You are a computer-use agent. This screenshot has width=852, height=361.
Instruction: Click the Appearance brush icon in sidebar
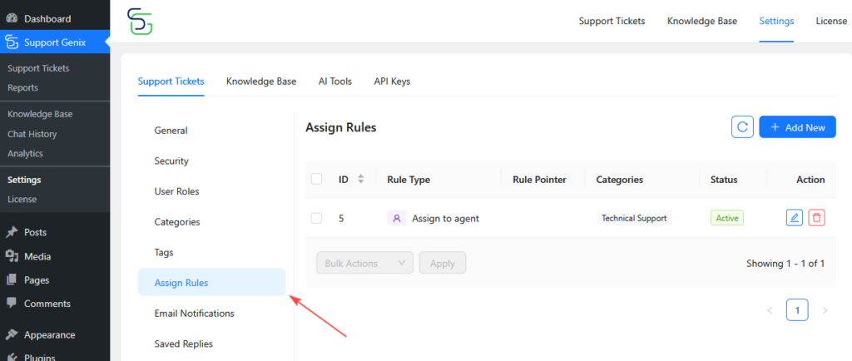[x=12, y=335]
